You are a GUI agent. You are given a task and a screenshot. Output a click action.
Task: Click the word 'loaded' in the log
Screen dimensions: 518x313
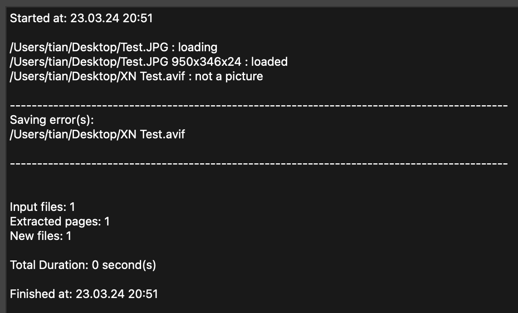(x=269, y=62)
